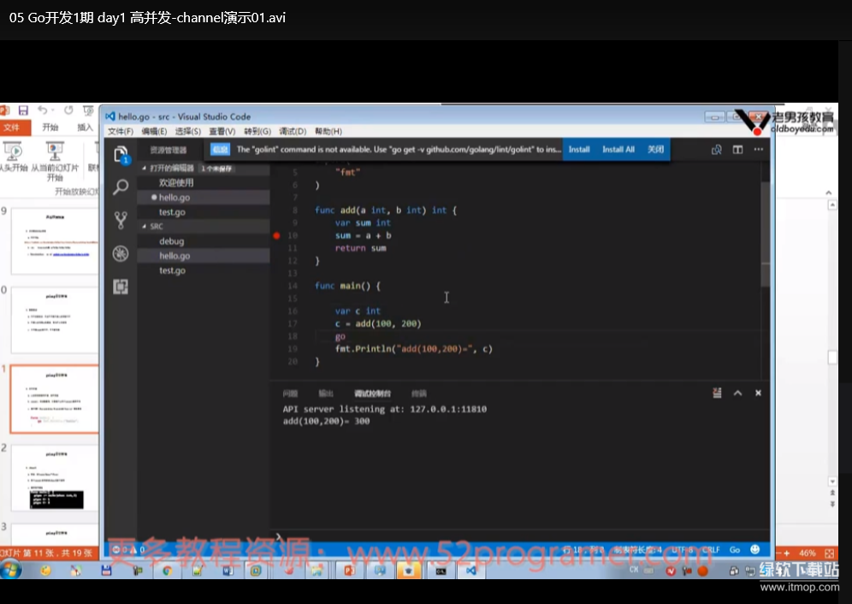Clear the debug console with the clear icon
This screenshot has height=604, width=852.
[x=717, y=393]
